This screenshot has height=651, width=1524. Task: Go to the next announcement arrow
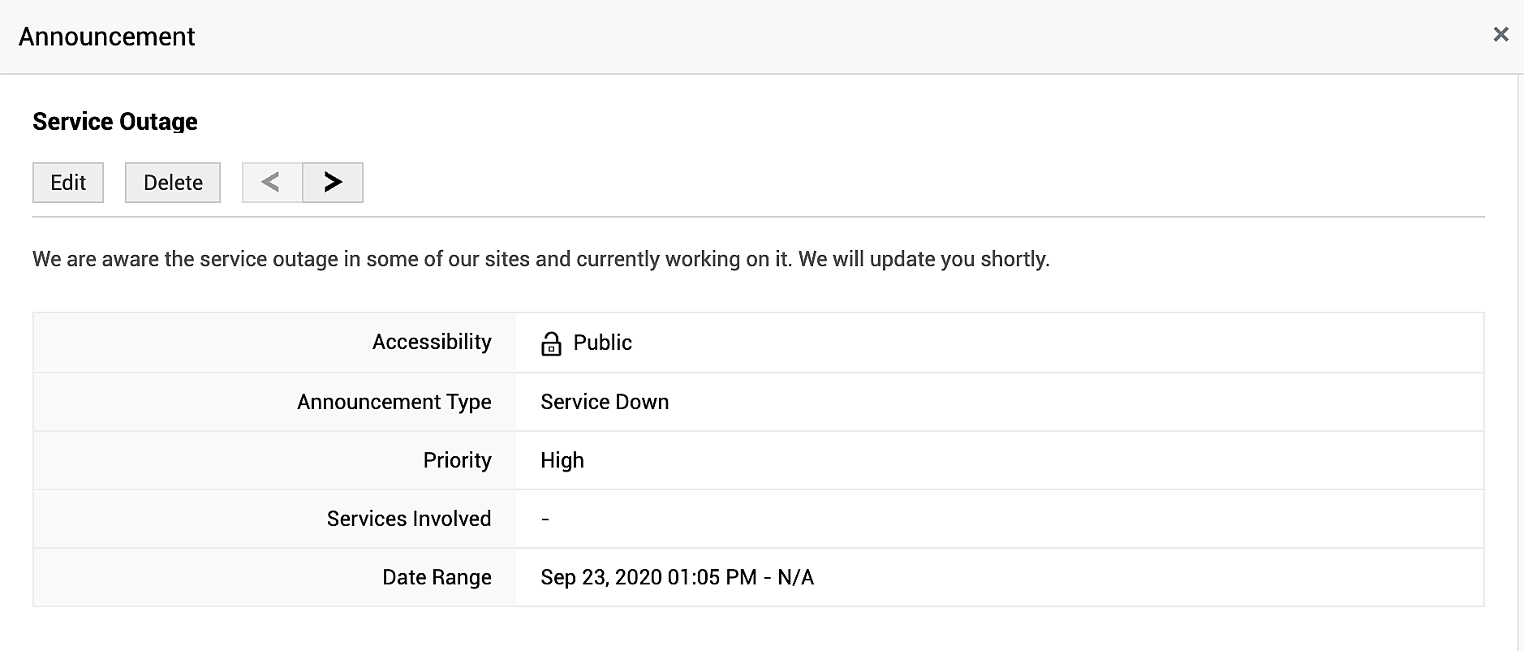tap(333, 183)
